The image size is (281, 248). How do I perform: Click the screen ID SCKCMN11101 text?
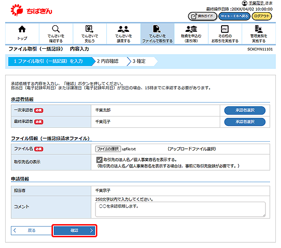(260, 49)
